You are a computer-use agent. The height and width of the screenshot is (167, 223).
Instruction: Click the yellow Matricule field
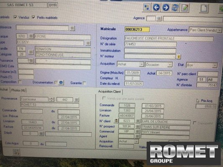[137, 30]
